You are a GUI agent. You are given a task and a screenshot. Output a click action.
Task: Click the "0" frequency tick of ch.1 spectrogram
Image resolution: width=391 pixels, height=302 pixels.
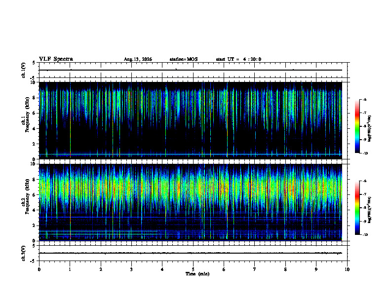tap(35, 159)
